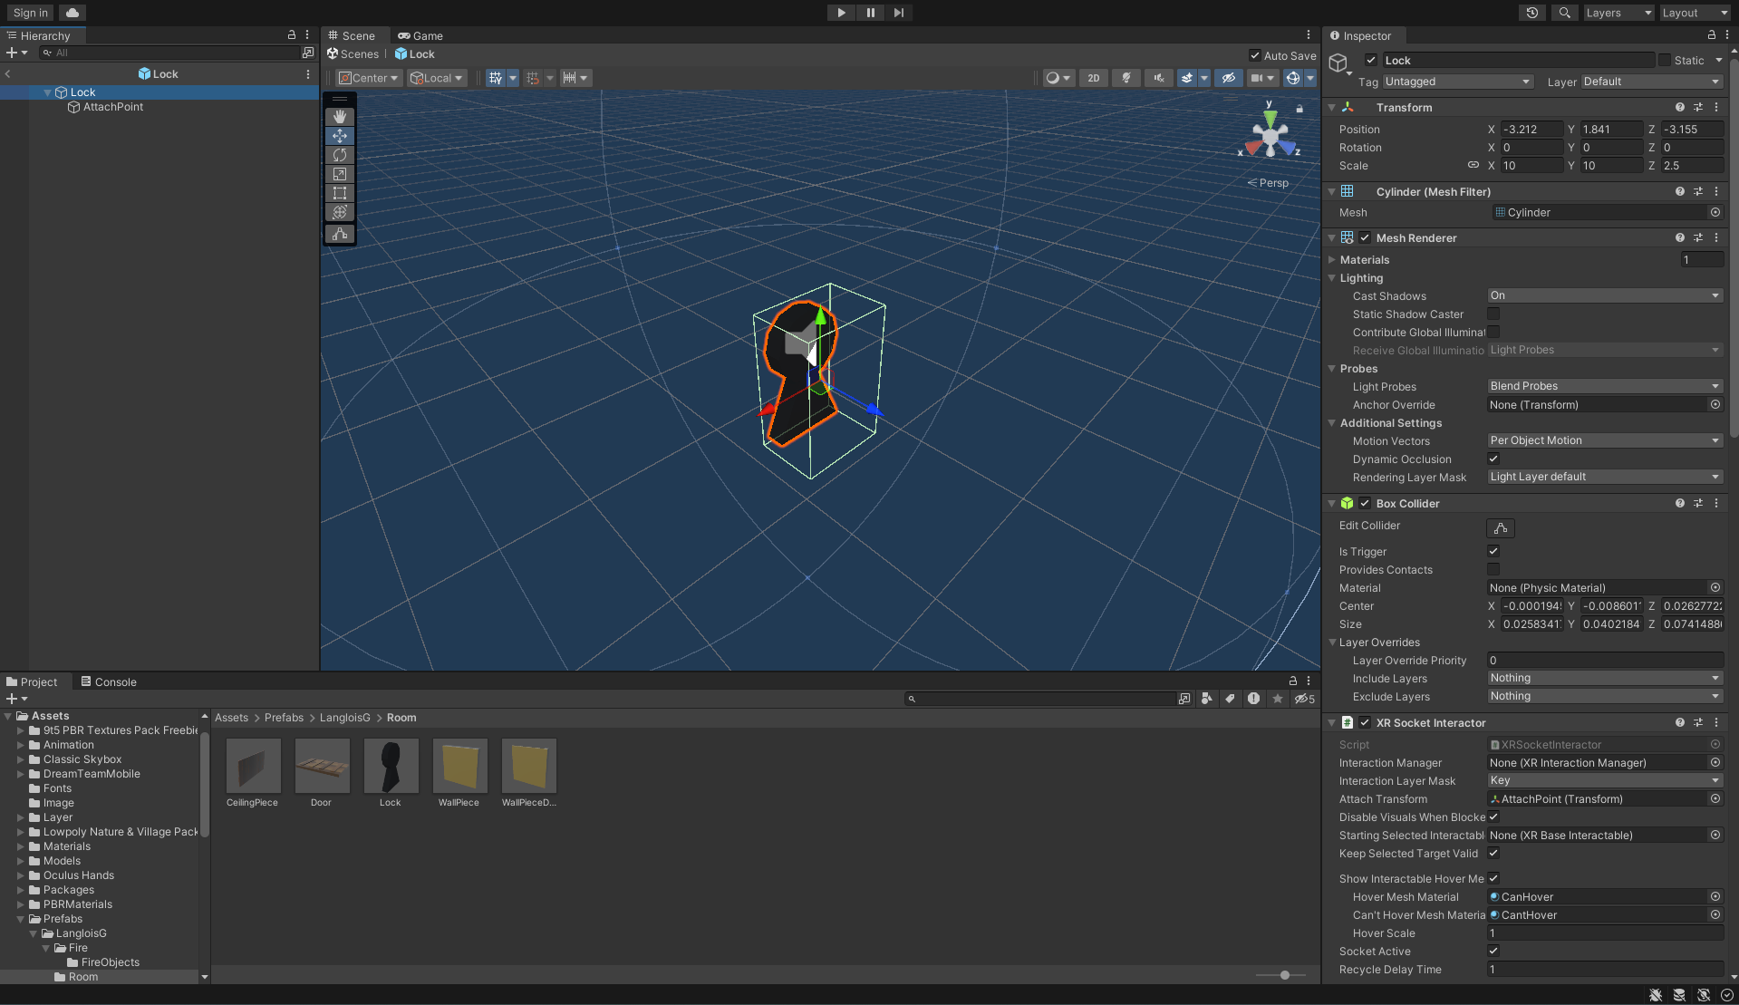Open the Cast Shadows dropdown
The width and height of the screenshot is (1739, 1005).
[1603, 295]
